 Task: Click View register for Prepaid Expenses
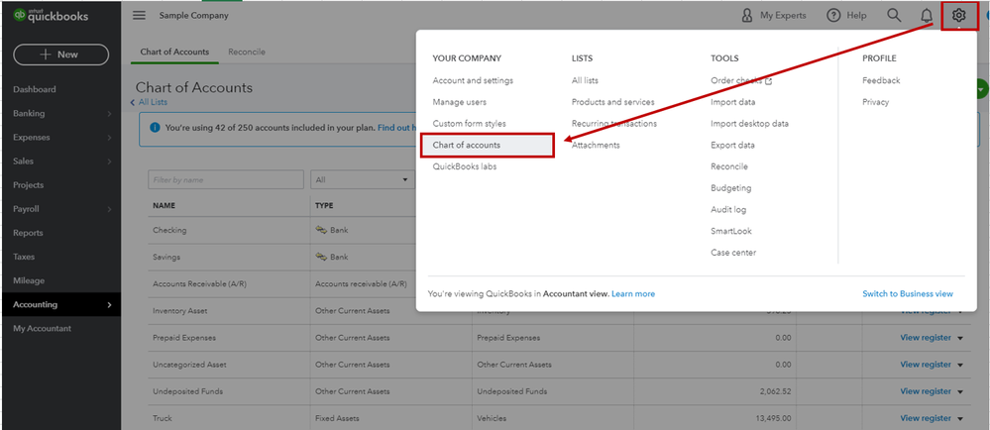[926, 338]
